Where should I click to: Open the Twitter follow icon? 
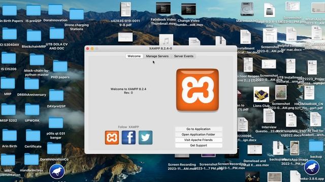click(x=146, y=138)
